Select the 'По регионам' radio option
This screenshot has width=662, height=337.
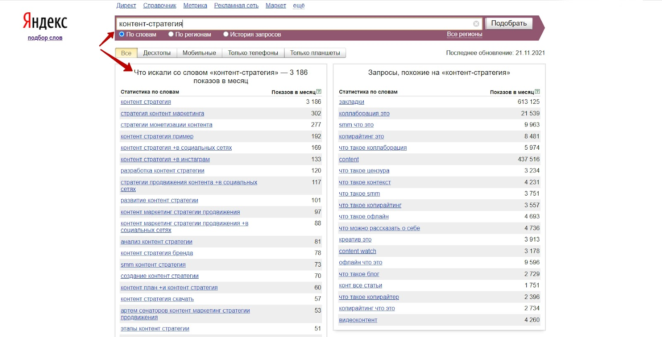coord(171,34)
